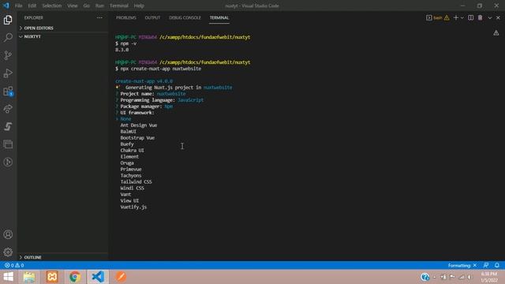505x284 pixels.
Task: Open the File menu
Action: (19, 6)
